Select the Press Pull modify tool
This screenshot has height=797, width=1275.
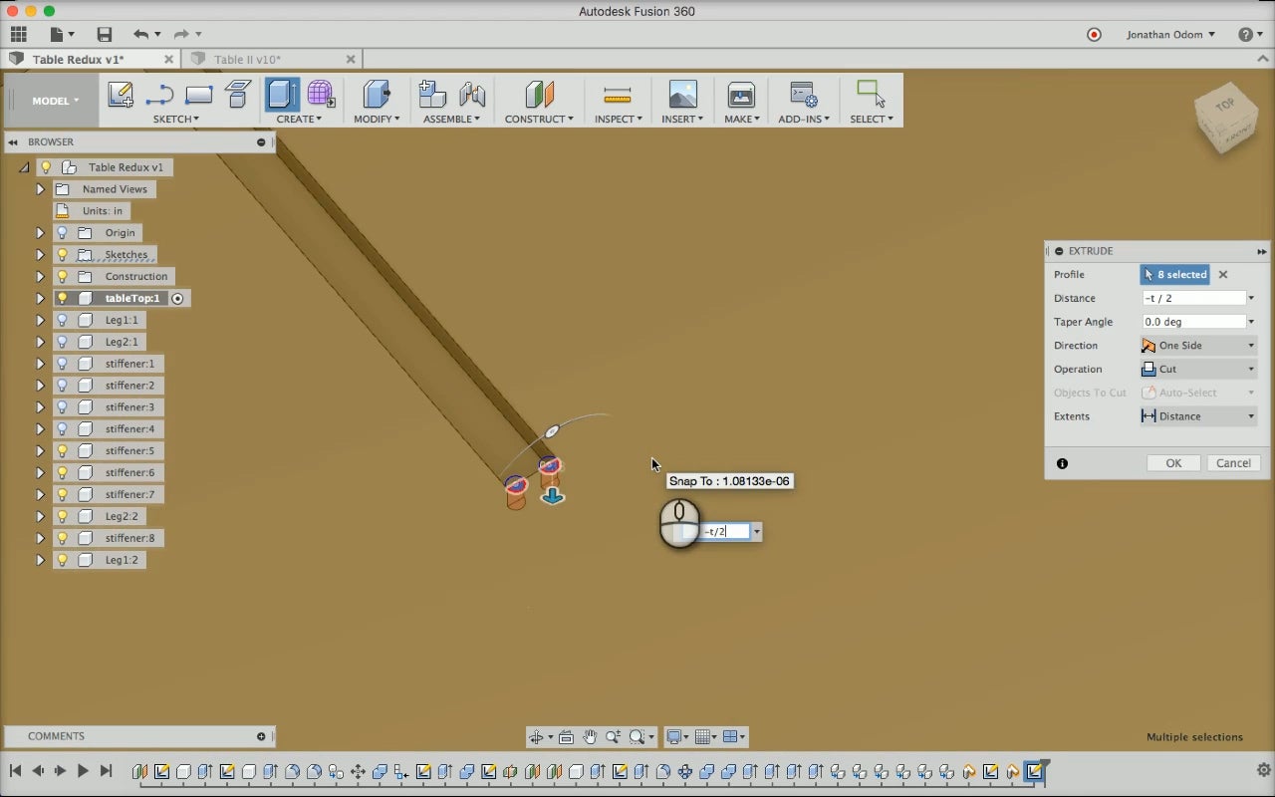(377, 95)
